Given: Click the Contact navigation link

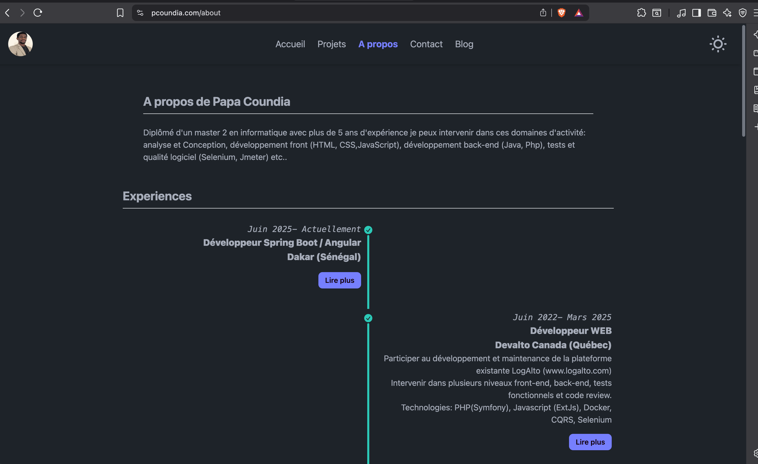Looking at the screenshot, I should pos(426,44).
